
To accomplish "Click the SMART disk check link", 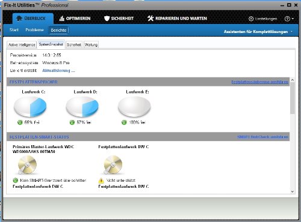I will tap(262, 137).
